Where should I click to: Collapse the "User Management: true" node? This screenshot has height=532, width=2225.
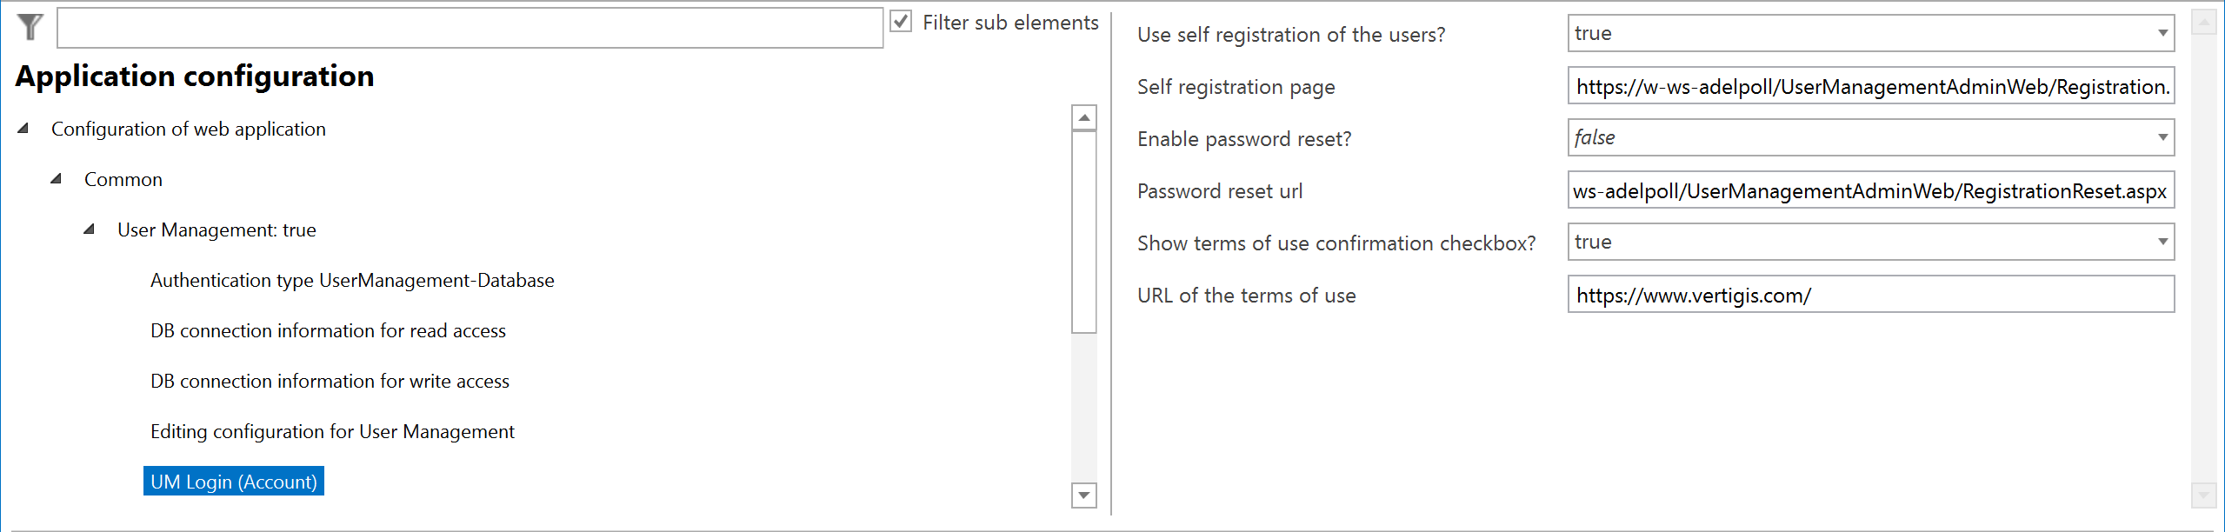click(88, 229)
